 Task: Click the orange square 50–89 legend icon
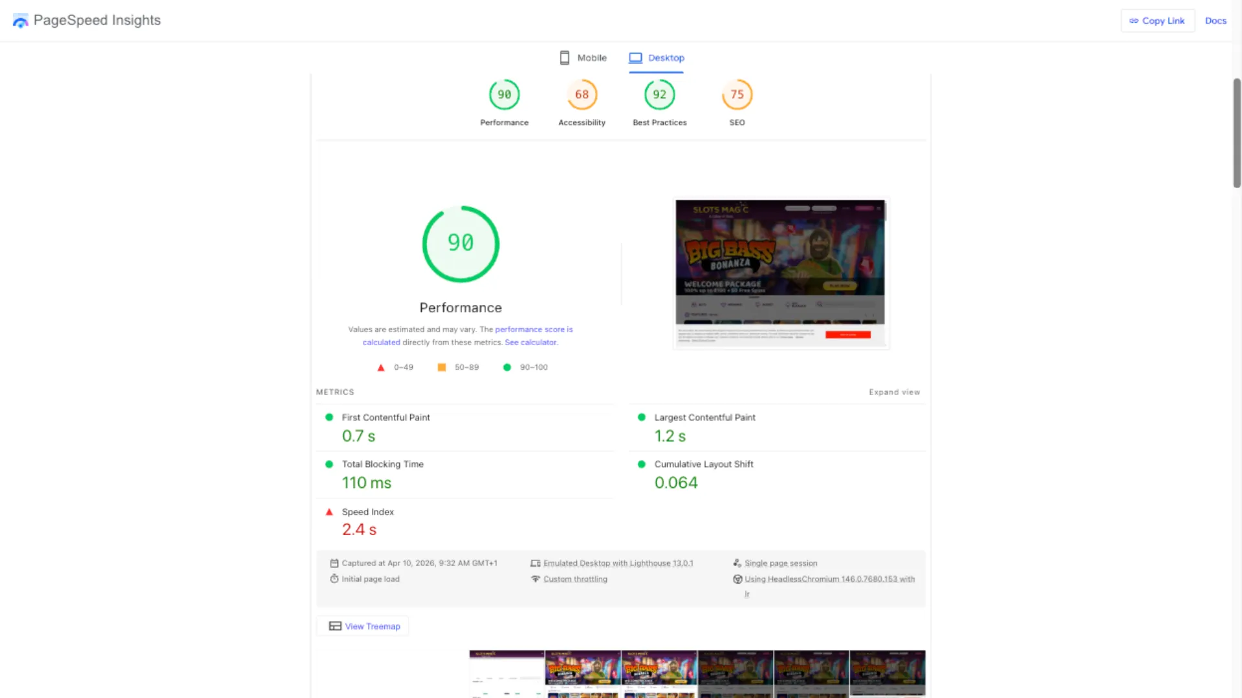(442, 367)
